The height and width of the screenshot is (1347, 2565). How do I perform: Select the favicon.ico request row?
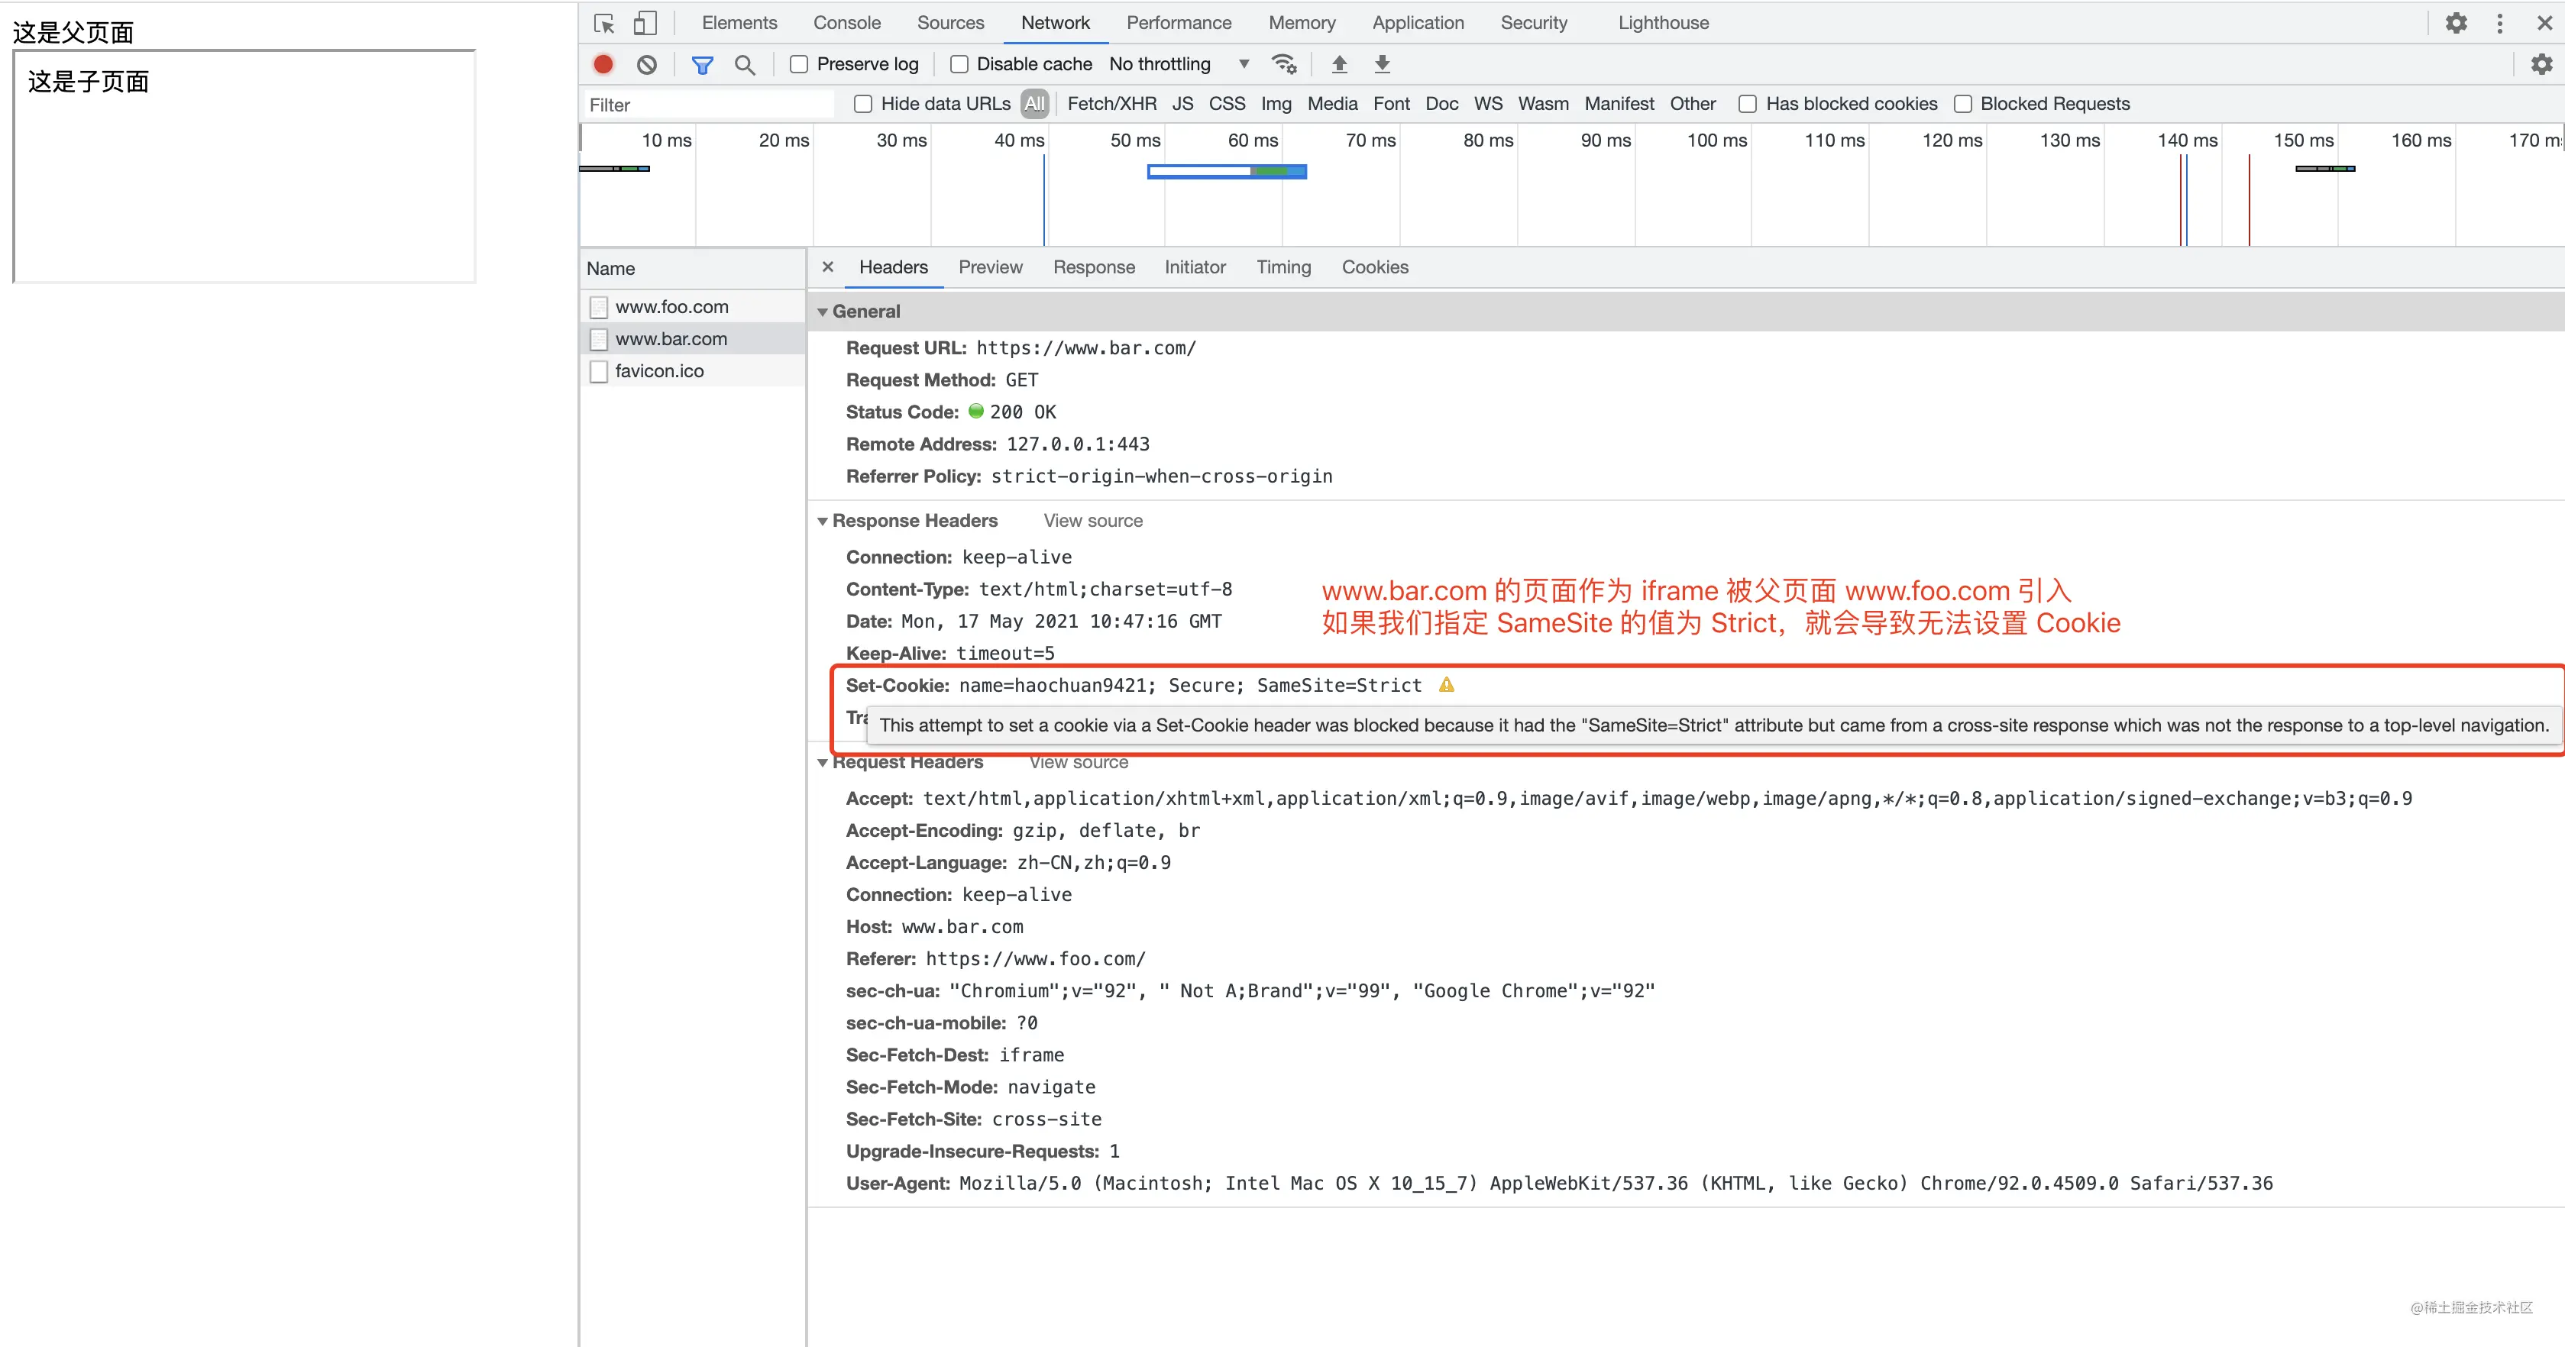[x=693, y=370]
